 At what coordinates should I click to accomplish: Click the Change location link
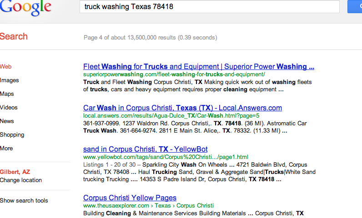(21, 180)
